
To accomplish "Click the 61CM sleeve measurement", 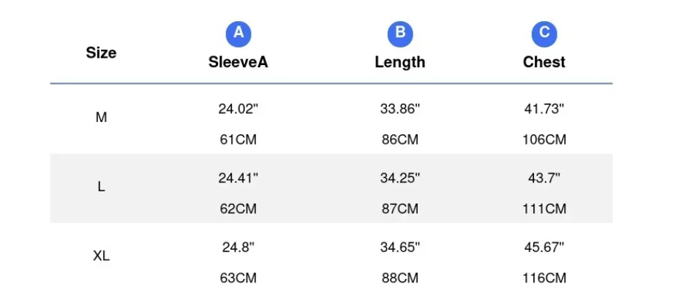I will click(x=238, y=139).
